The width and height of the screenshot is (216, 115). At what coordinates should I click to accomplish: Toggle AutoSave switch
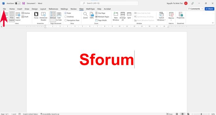18,3
